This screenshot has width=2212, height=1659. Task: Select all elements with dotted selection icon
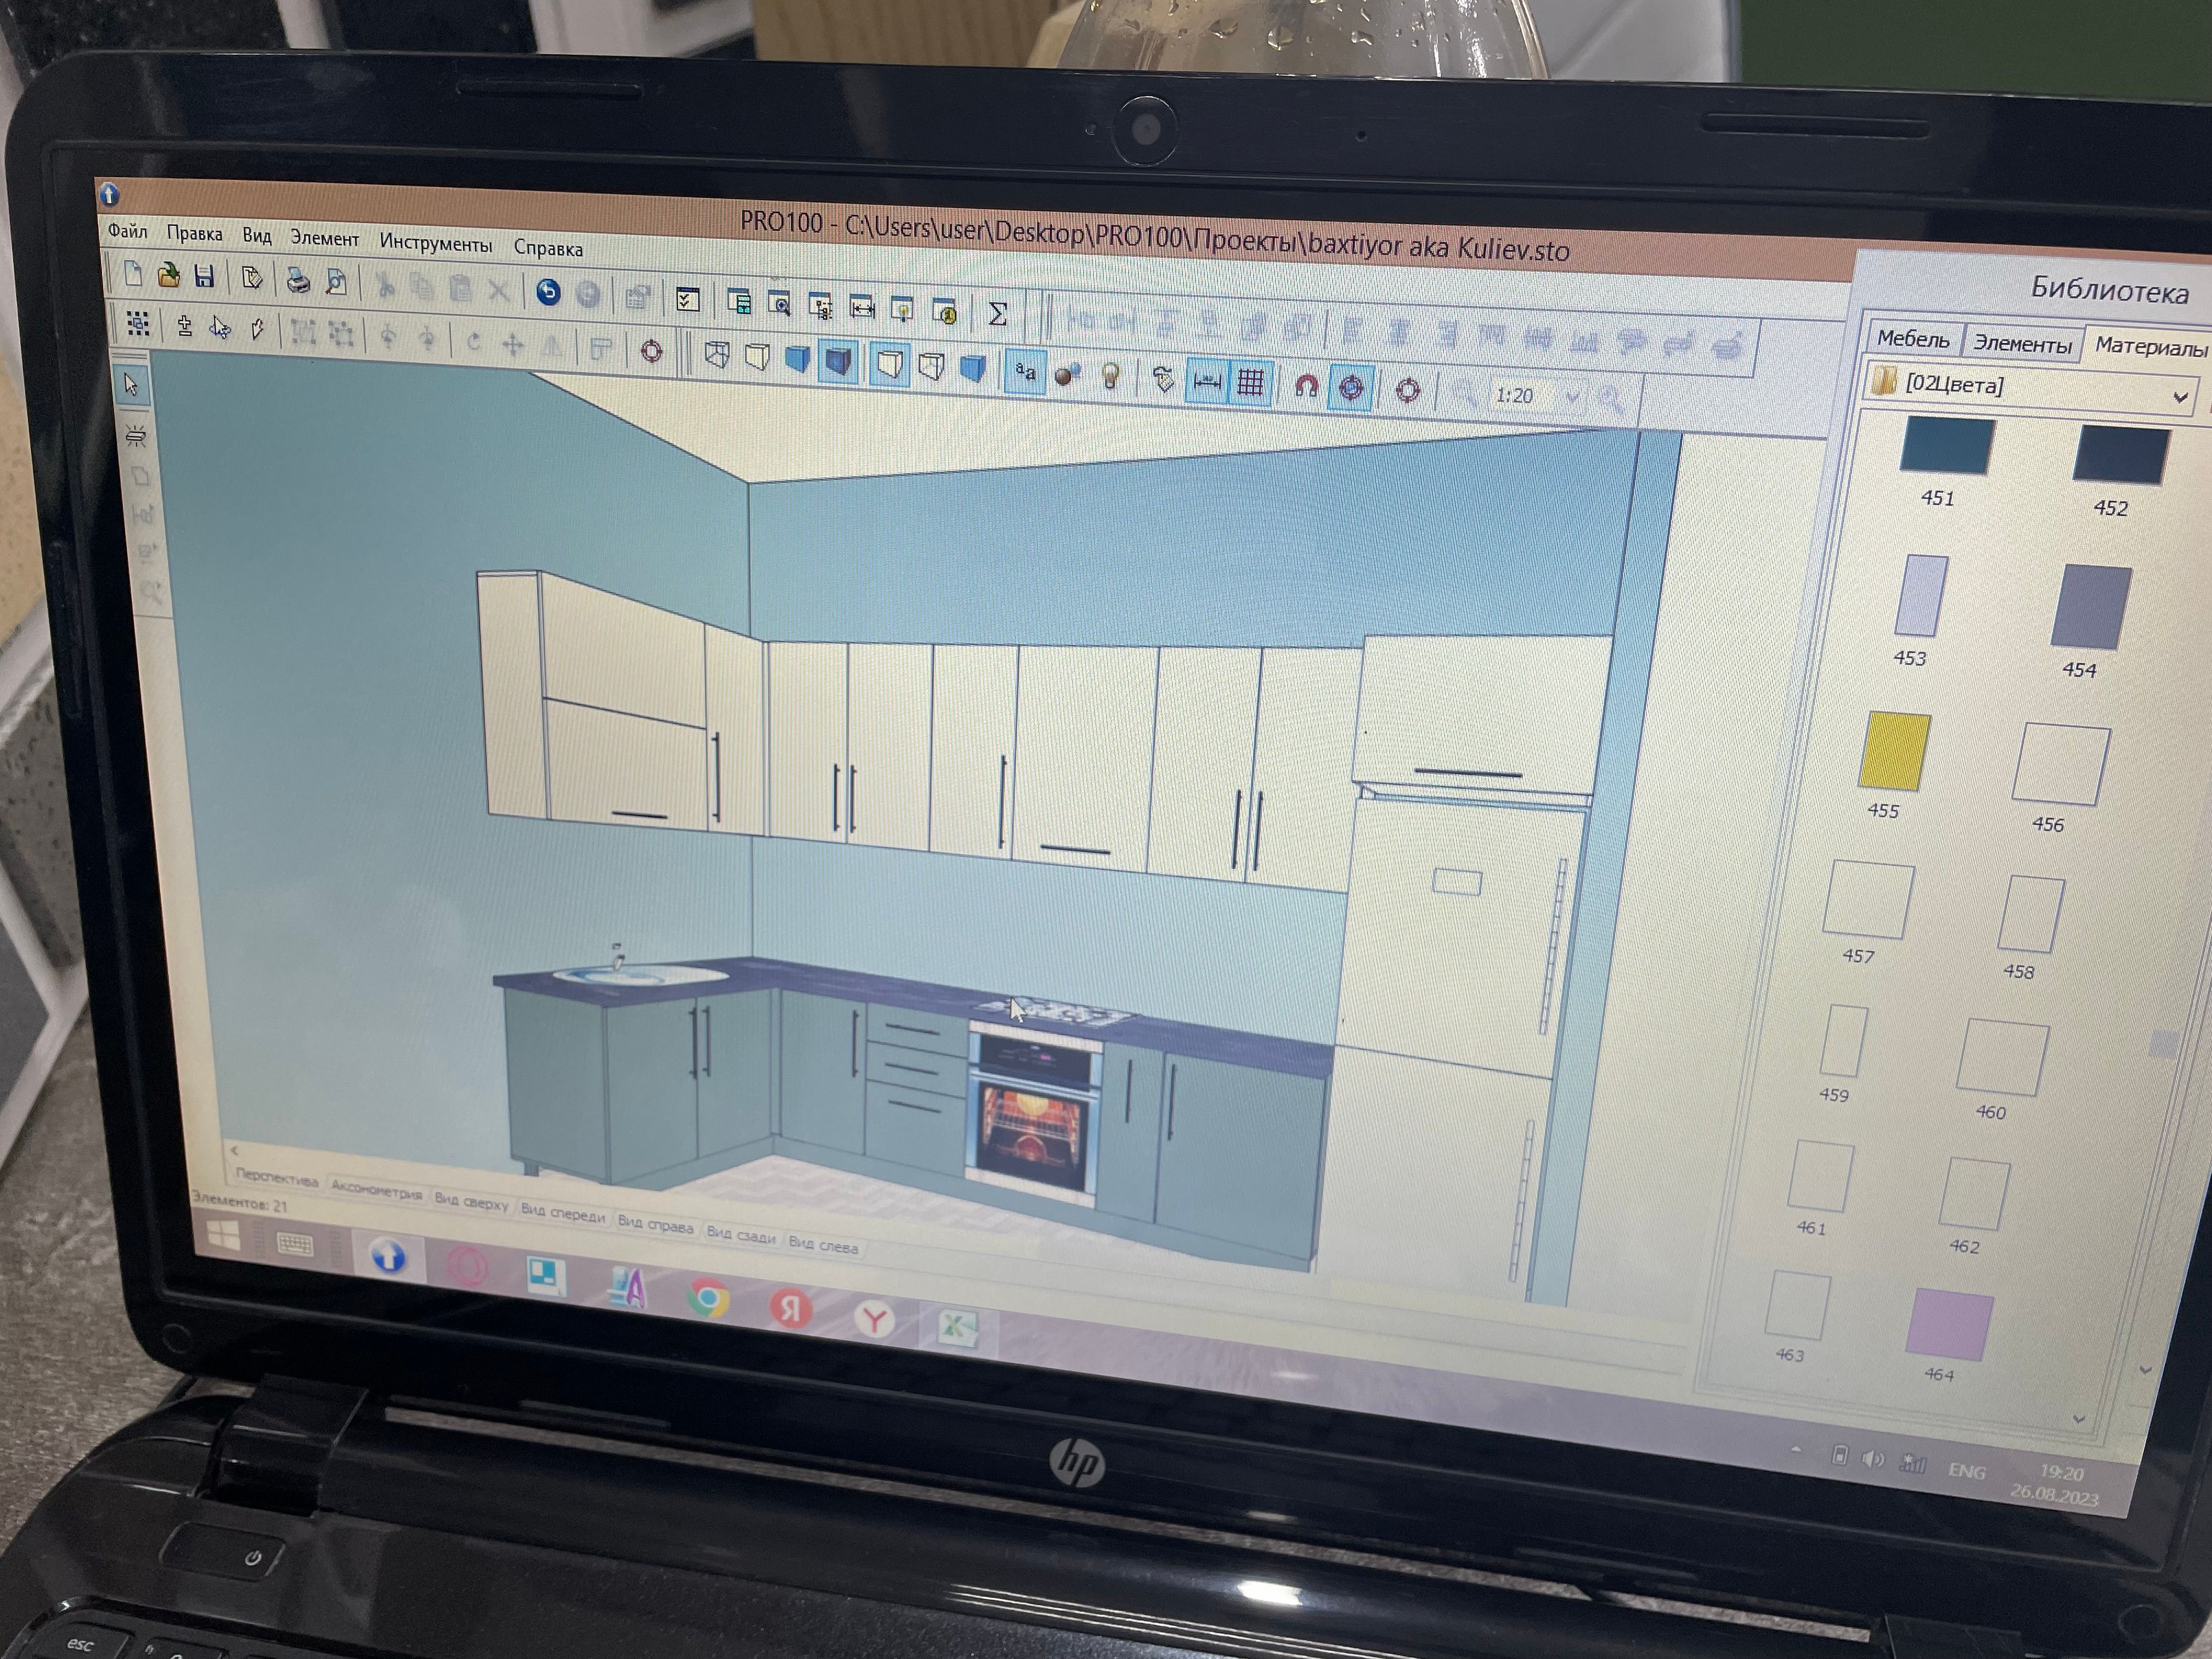(x=137, y=324)
